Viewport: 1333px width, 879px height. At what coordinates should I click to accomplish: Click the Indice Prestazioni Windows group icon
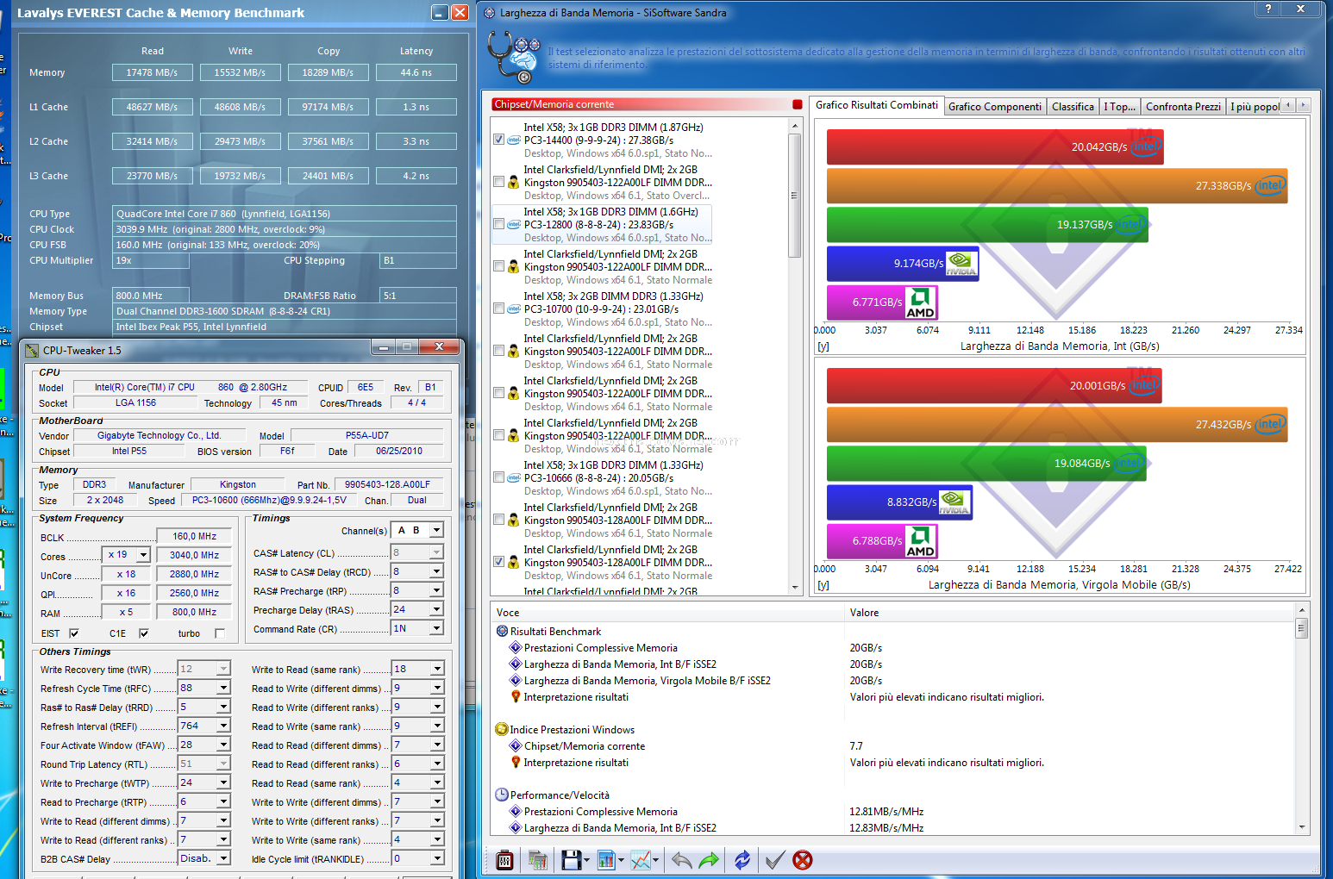(x=502, y=729)
